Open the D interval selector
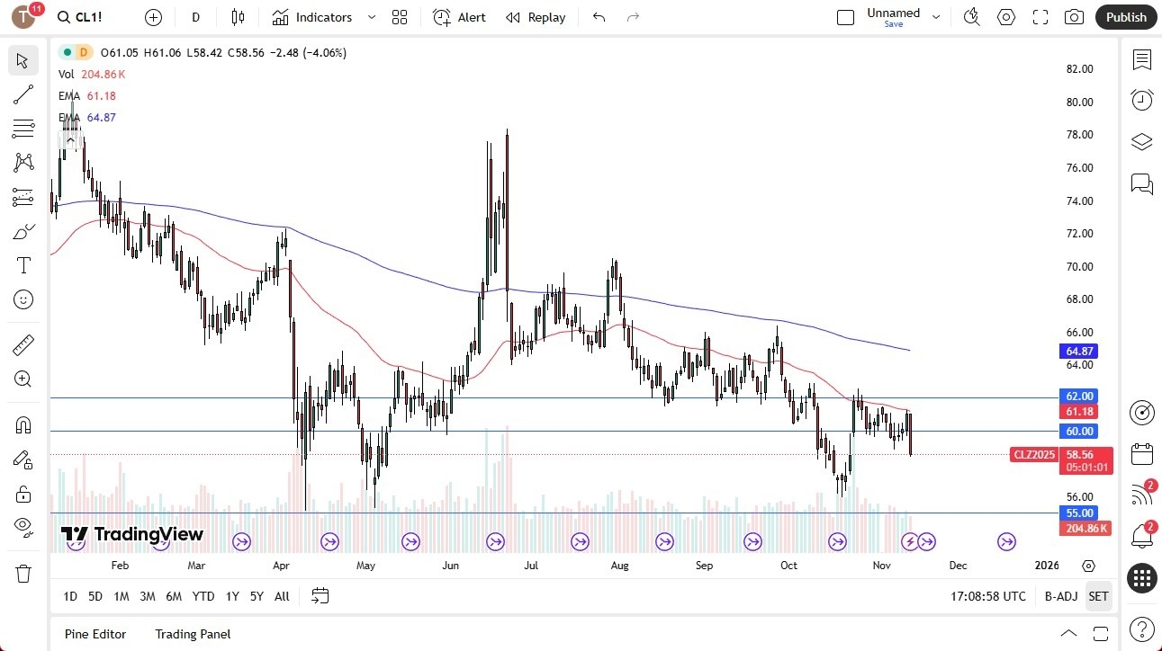1162x651 pixels. pos(195,16)
